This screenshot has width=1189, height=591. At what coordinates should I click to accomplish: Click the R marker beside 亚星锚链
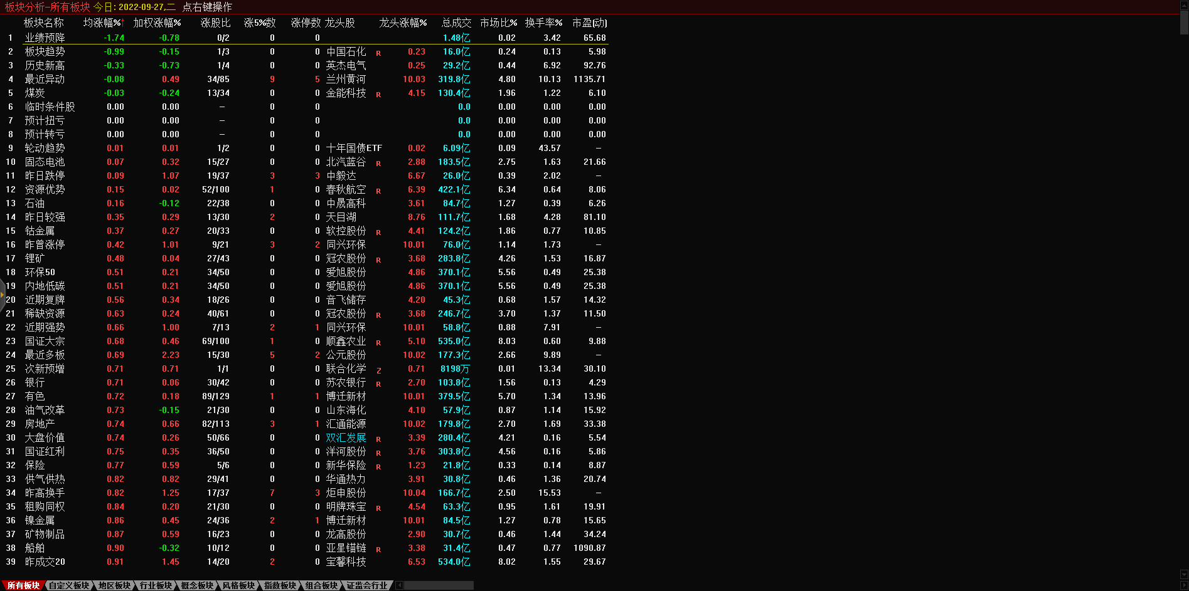pyautogui.click(x=378, y=550)
